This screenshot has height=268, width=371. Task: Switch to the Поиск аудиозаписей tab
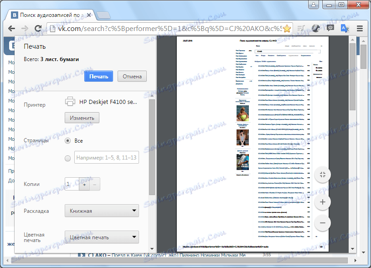coord(50,15)
